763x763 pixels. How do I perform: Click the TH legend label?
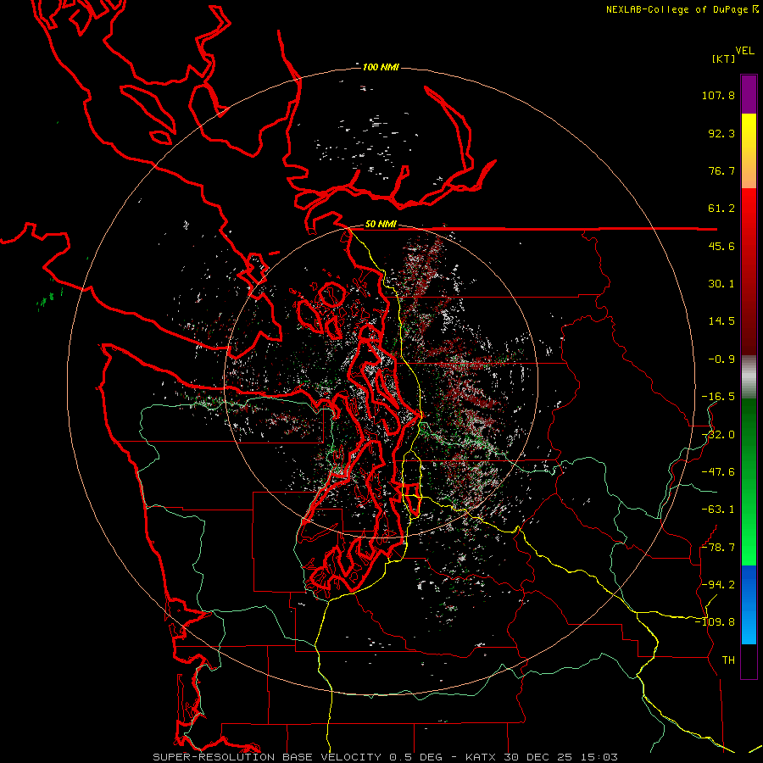pyautogui.click(x=728, y=660)
